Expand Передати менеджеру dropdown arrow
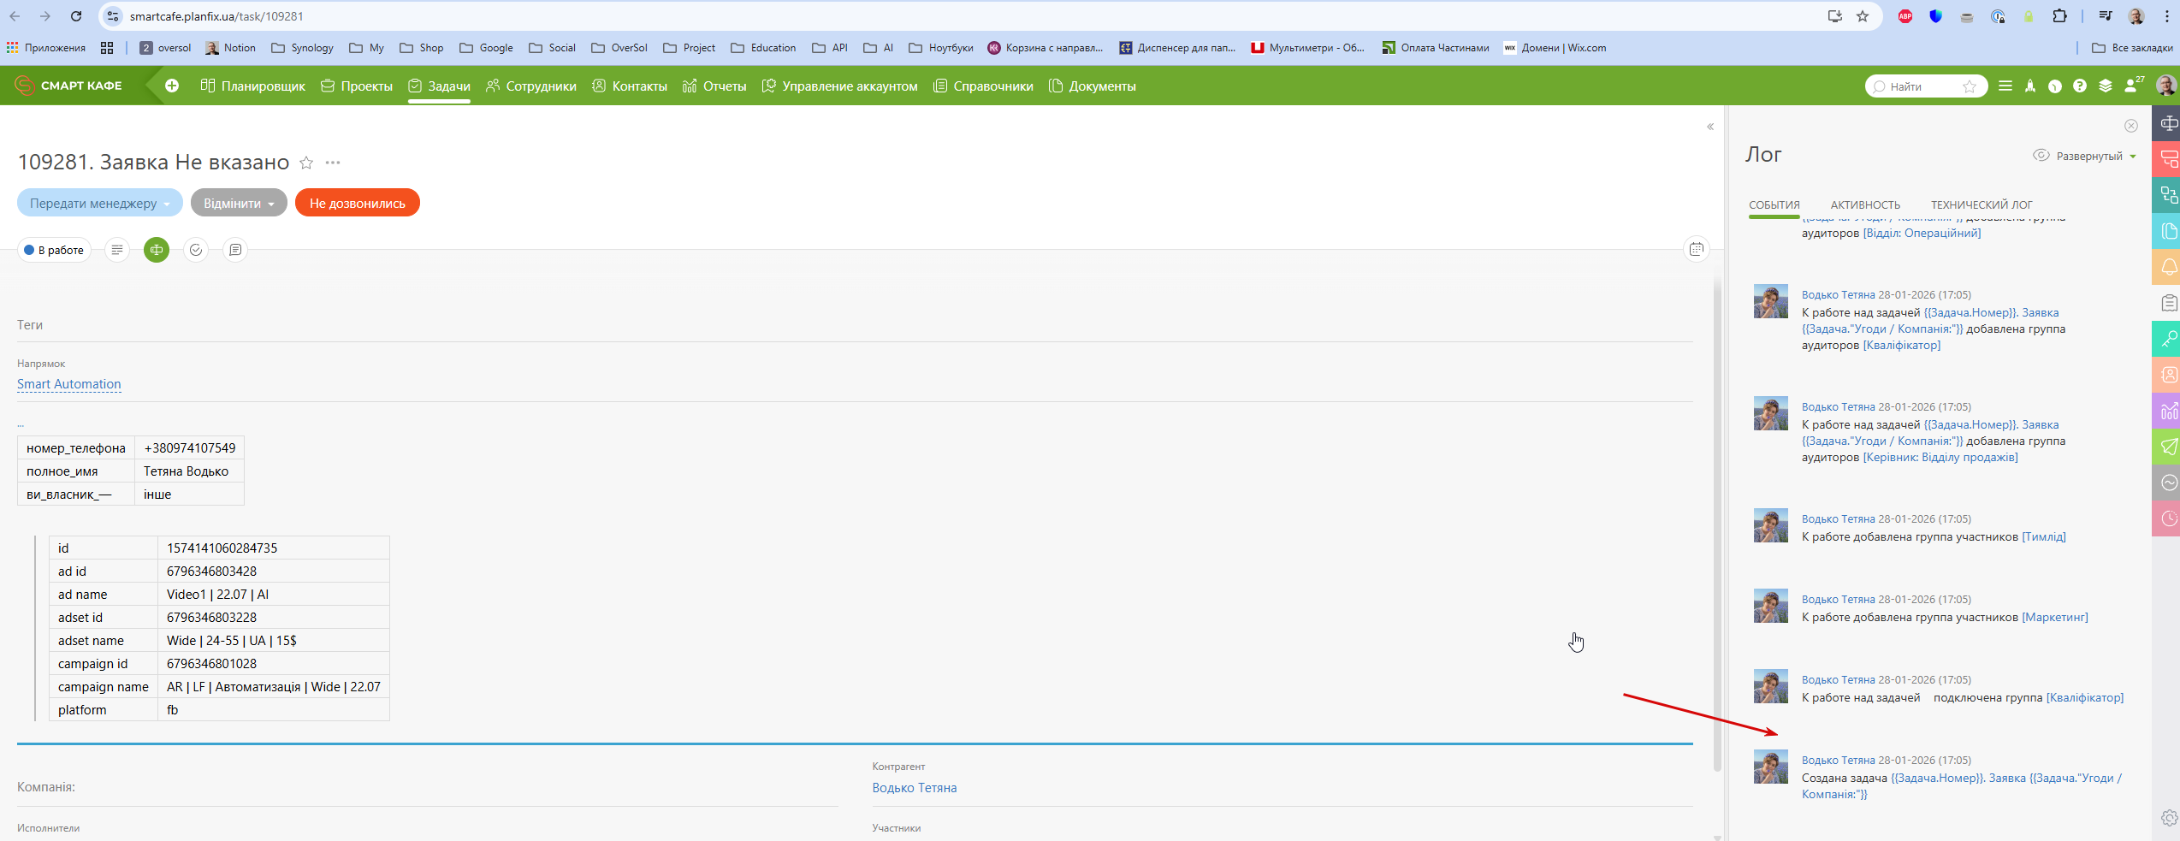Viewport: 2180px width, 841px height. [x=168, y=204]
